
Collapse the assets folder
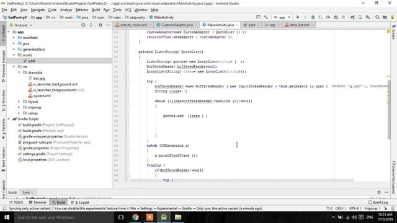point(14,55)
